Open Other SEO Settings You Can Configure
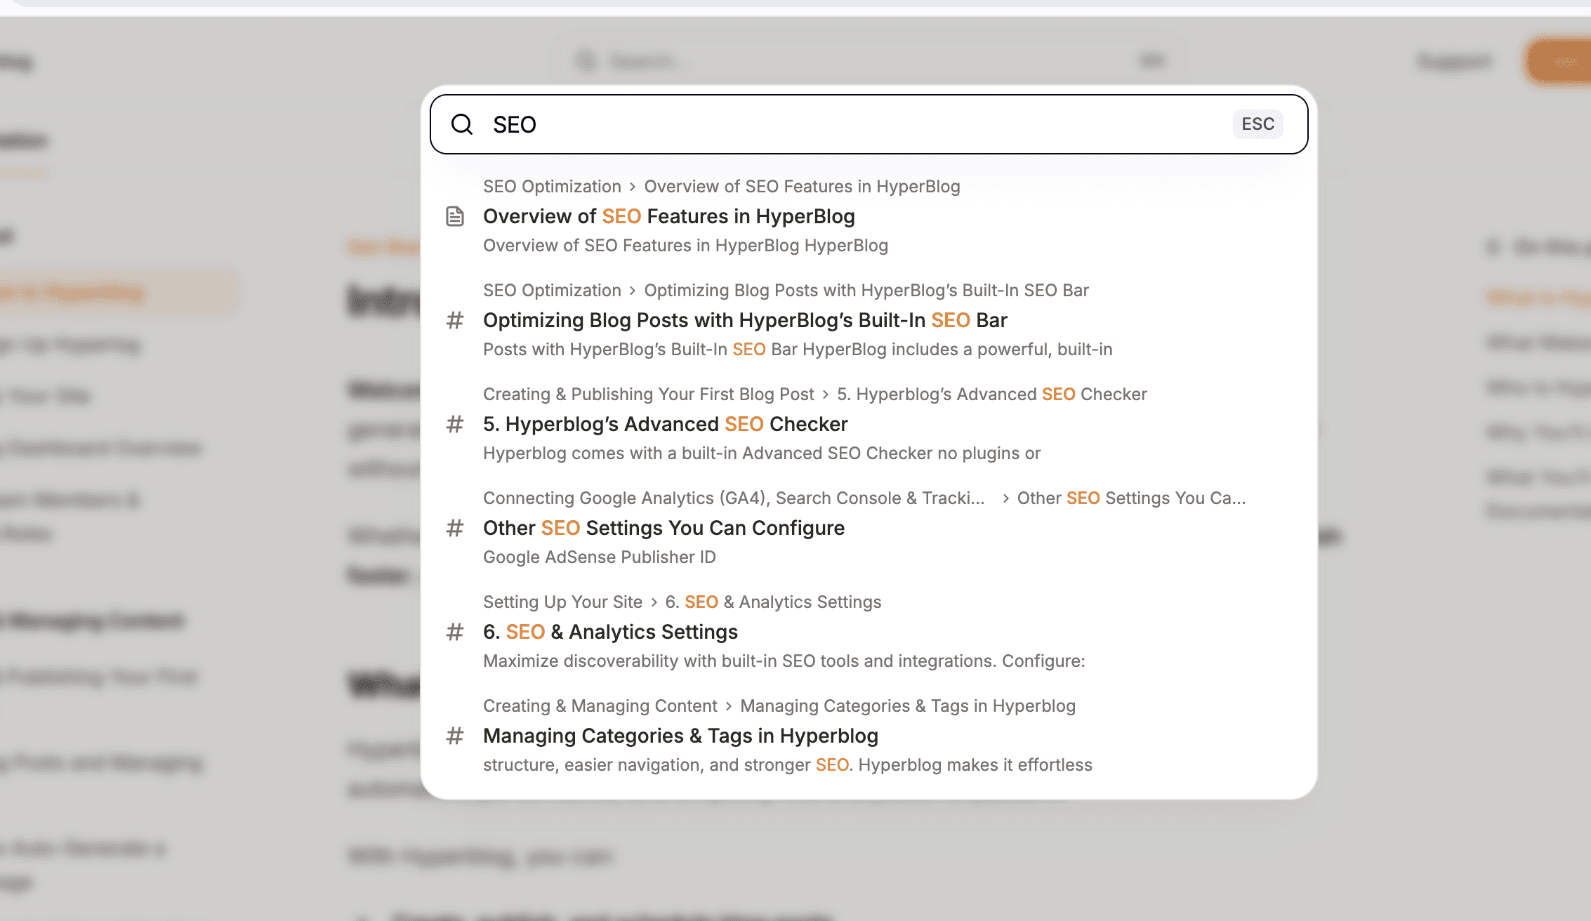 coord(664,528)
